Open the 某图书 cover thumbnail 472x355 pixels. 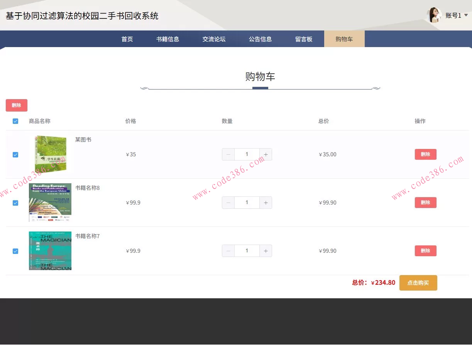pyautogui.click(x=50, y=154)
